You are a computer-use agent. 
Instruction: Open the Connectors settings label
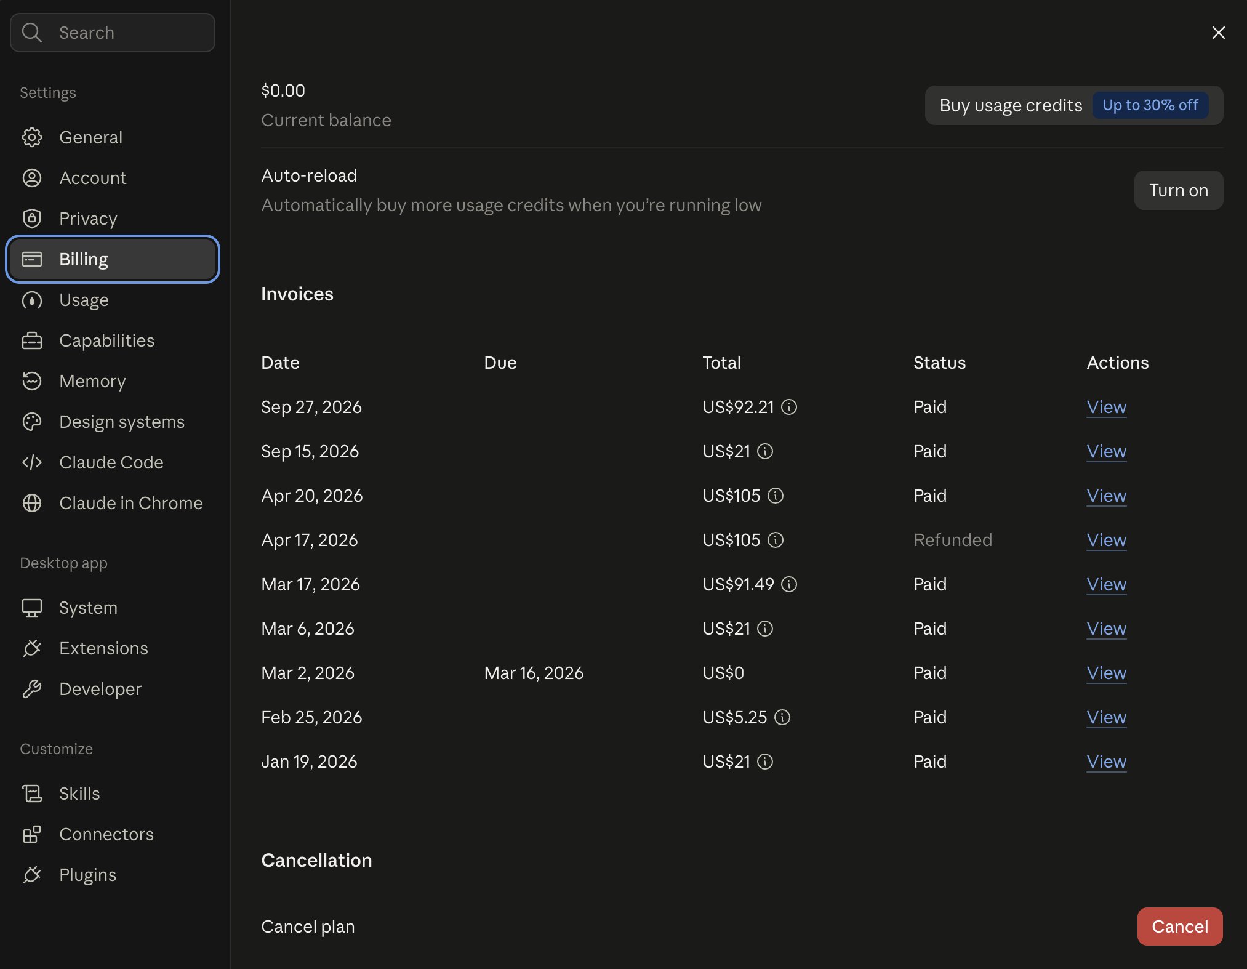106,834
